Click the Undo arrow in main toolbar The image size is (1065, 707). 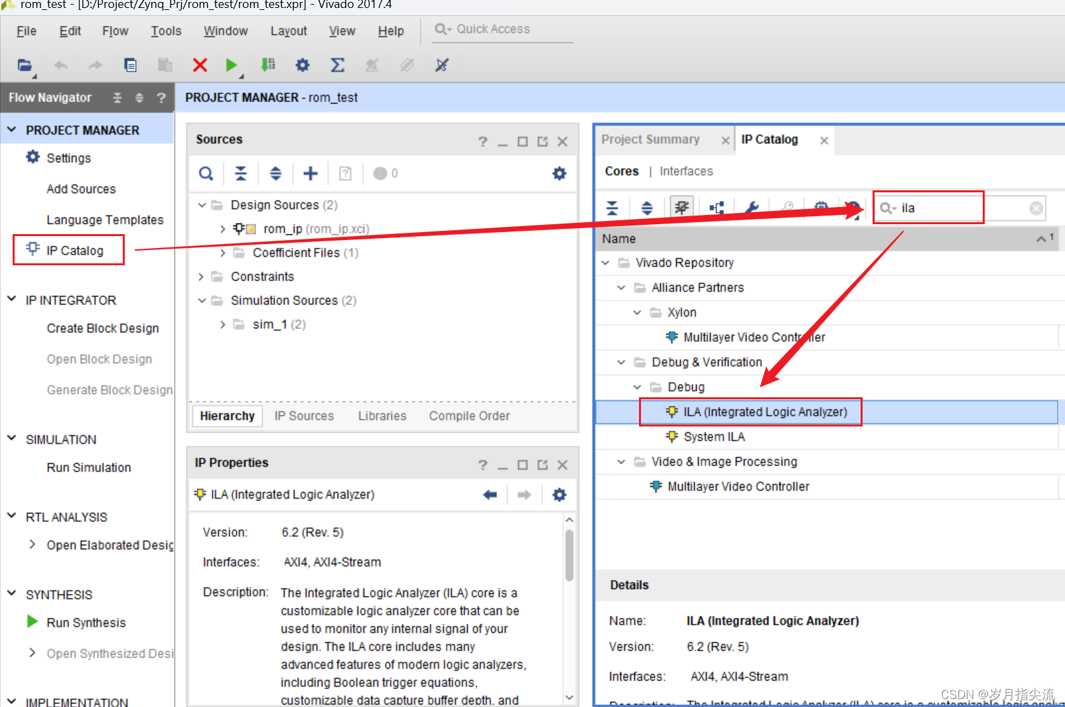(61, 65)
